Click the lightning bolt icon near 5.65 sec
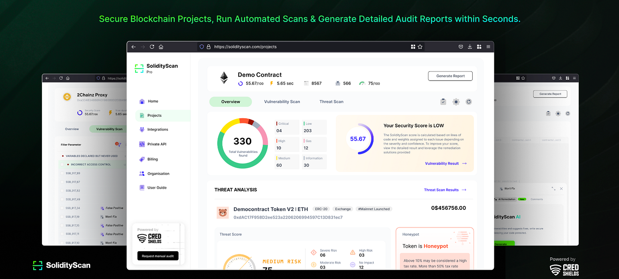 (271, 83)
